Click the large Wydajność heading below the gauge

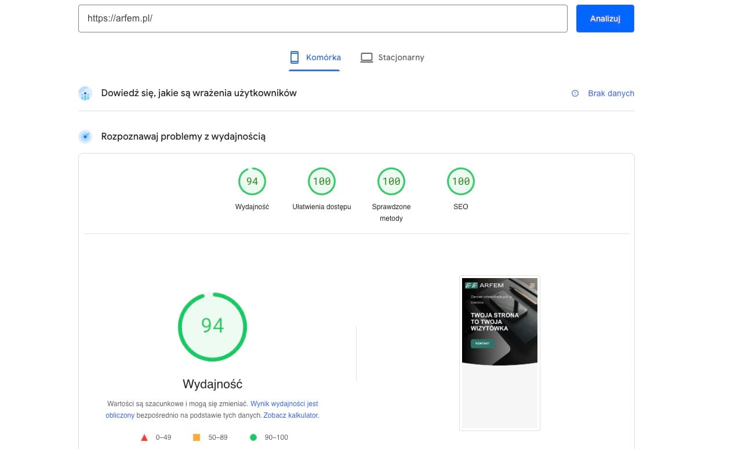(212, 384)
